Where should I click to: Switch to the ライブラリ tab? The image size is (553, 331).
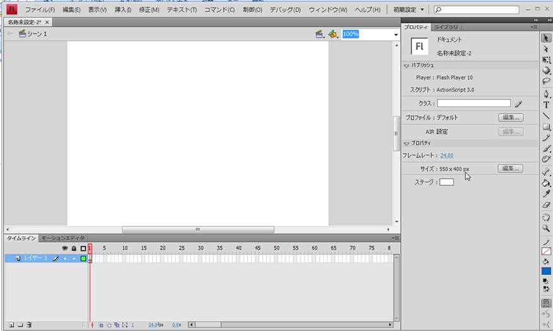(446, 27)
